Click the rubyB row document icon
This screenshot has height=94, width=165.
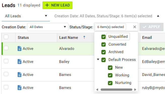tap(19, 87)
